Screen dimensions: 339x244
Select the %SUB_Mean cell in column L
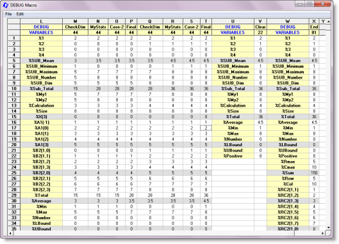[41, 61]
